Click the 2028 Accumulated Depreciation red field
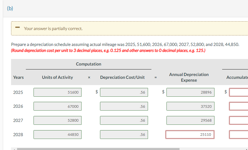The width and height of the screenshot is (248, 150). (x=239, y=134)
